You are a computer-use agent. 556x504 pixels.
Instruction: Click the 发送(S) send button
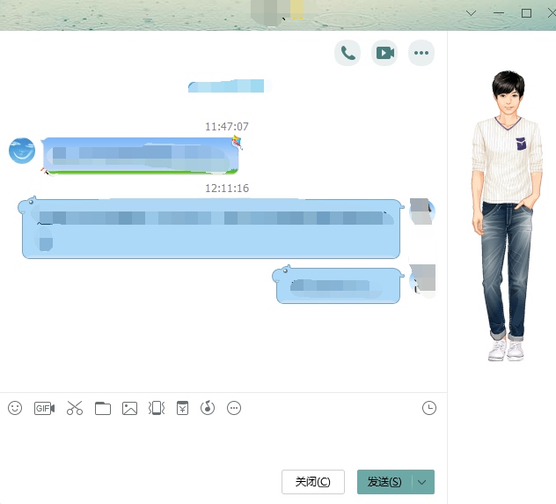point(384,482)
